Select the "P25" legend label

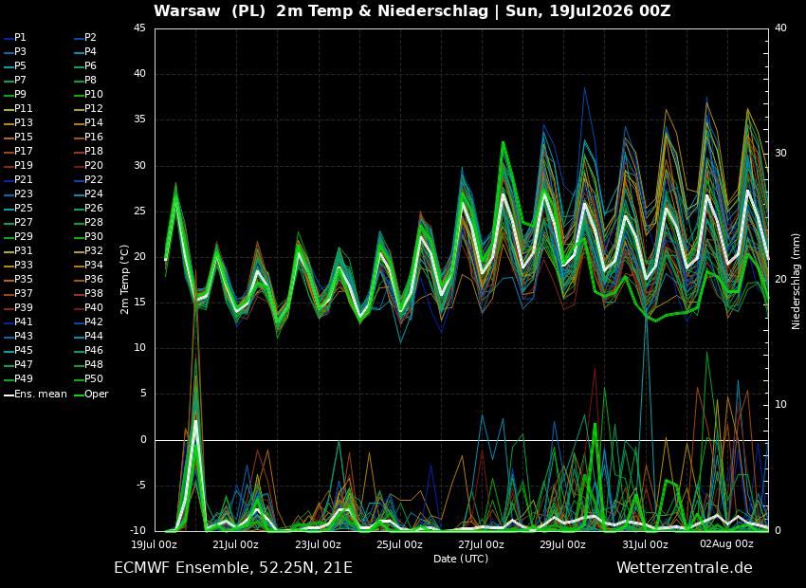point(24,208)
